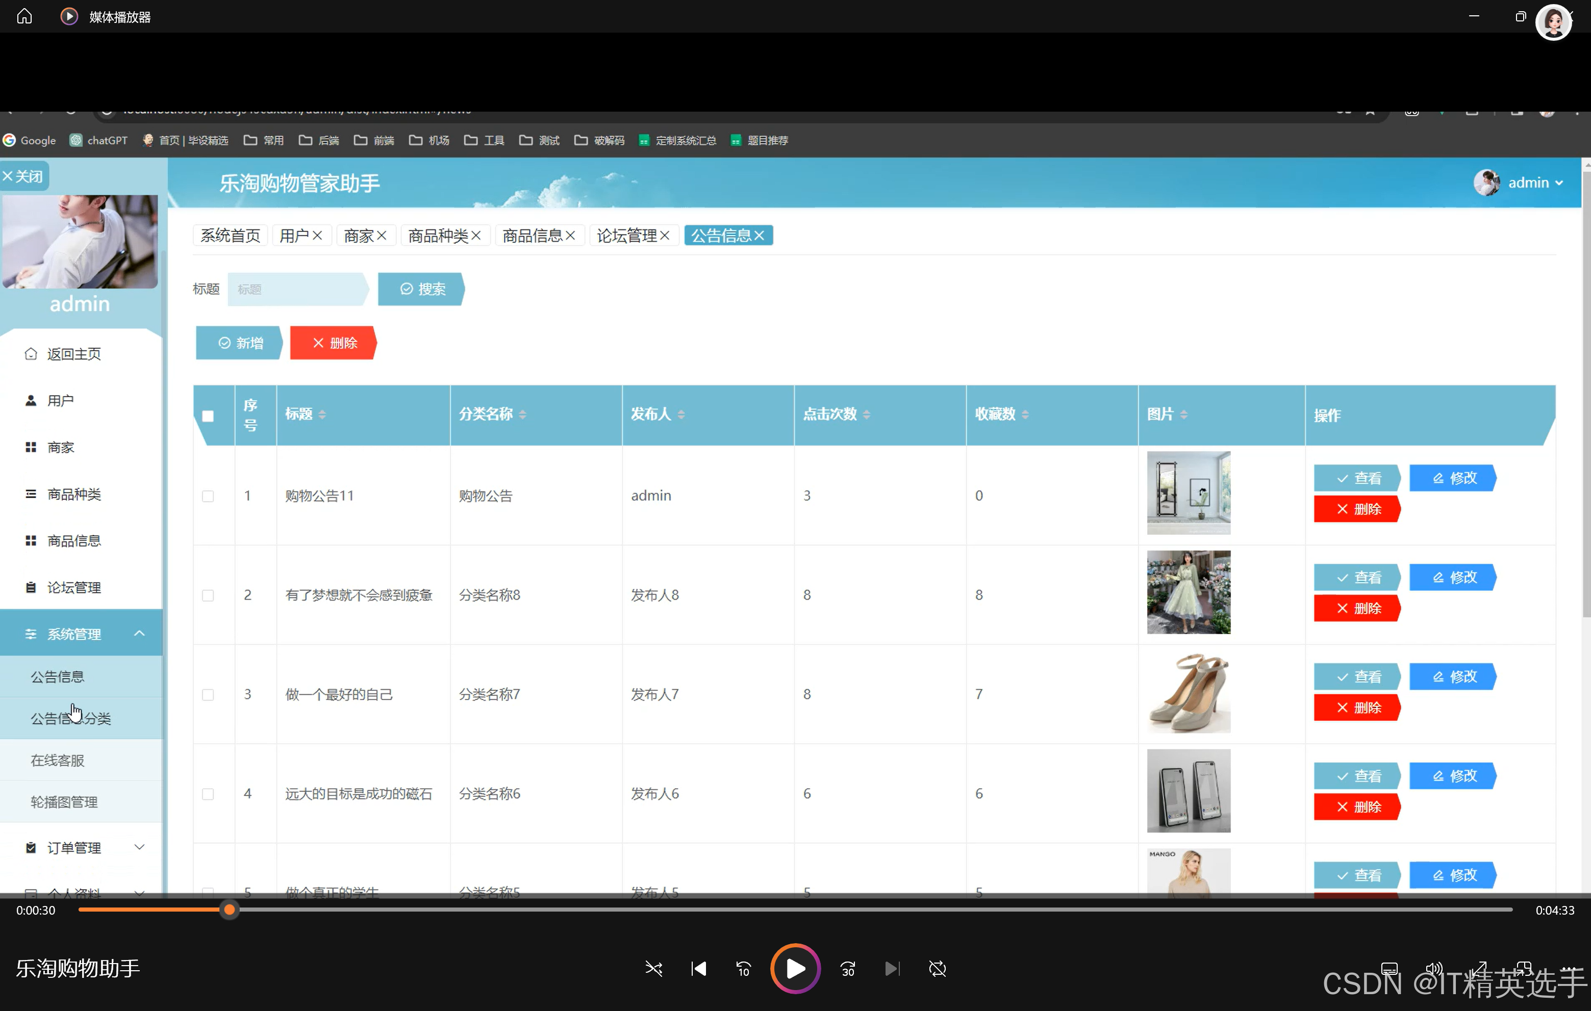The width and height of the screenshot is (1591, 1011).
Task: Switch to the 论坛管理 tab
Action: pyautogui.click(x=626, y=236)
